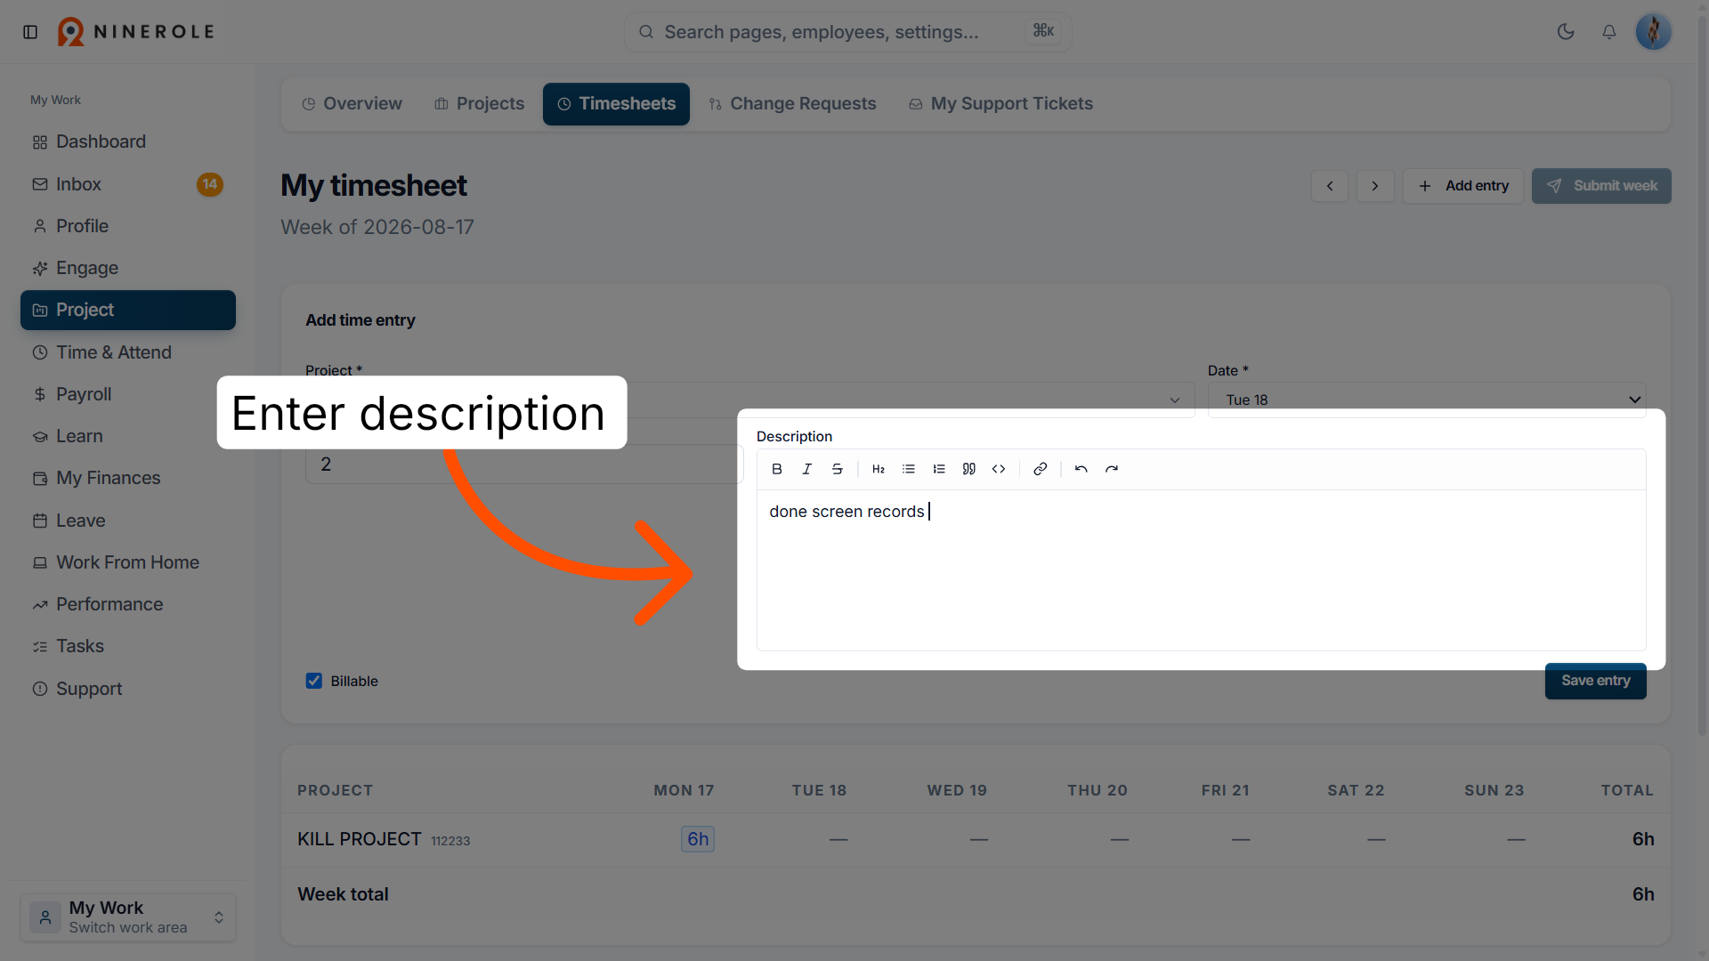Click the hours field containing 2

[524, 464]
